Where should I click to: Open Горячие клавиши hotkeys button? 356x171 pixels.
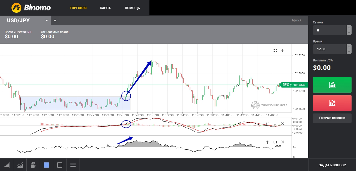click(332, 118)
